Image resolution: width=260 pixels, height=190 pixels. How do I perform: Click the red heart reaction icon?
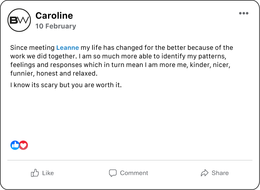click(x=23, y=145)
